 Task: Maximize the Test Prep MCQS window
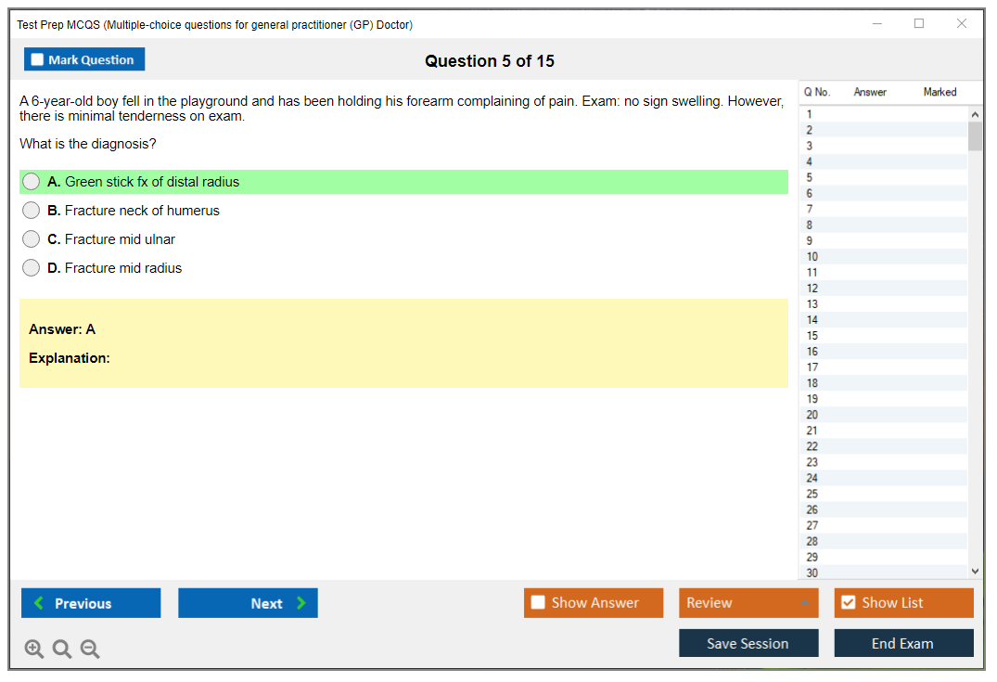point(919,24)
